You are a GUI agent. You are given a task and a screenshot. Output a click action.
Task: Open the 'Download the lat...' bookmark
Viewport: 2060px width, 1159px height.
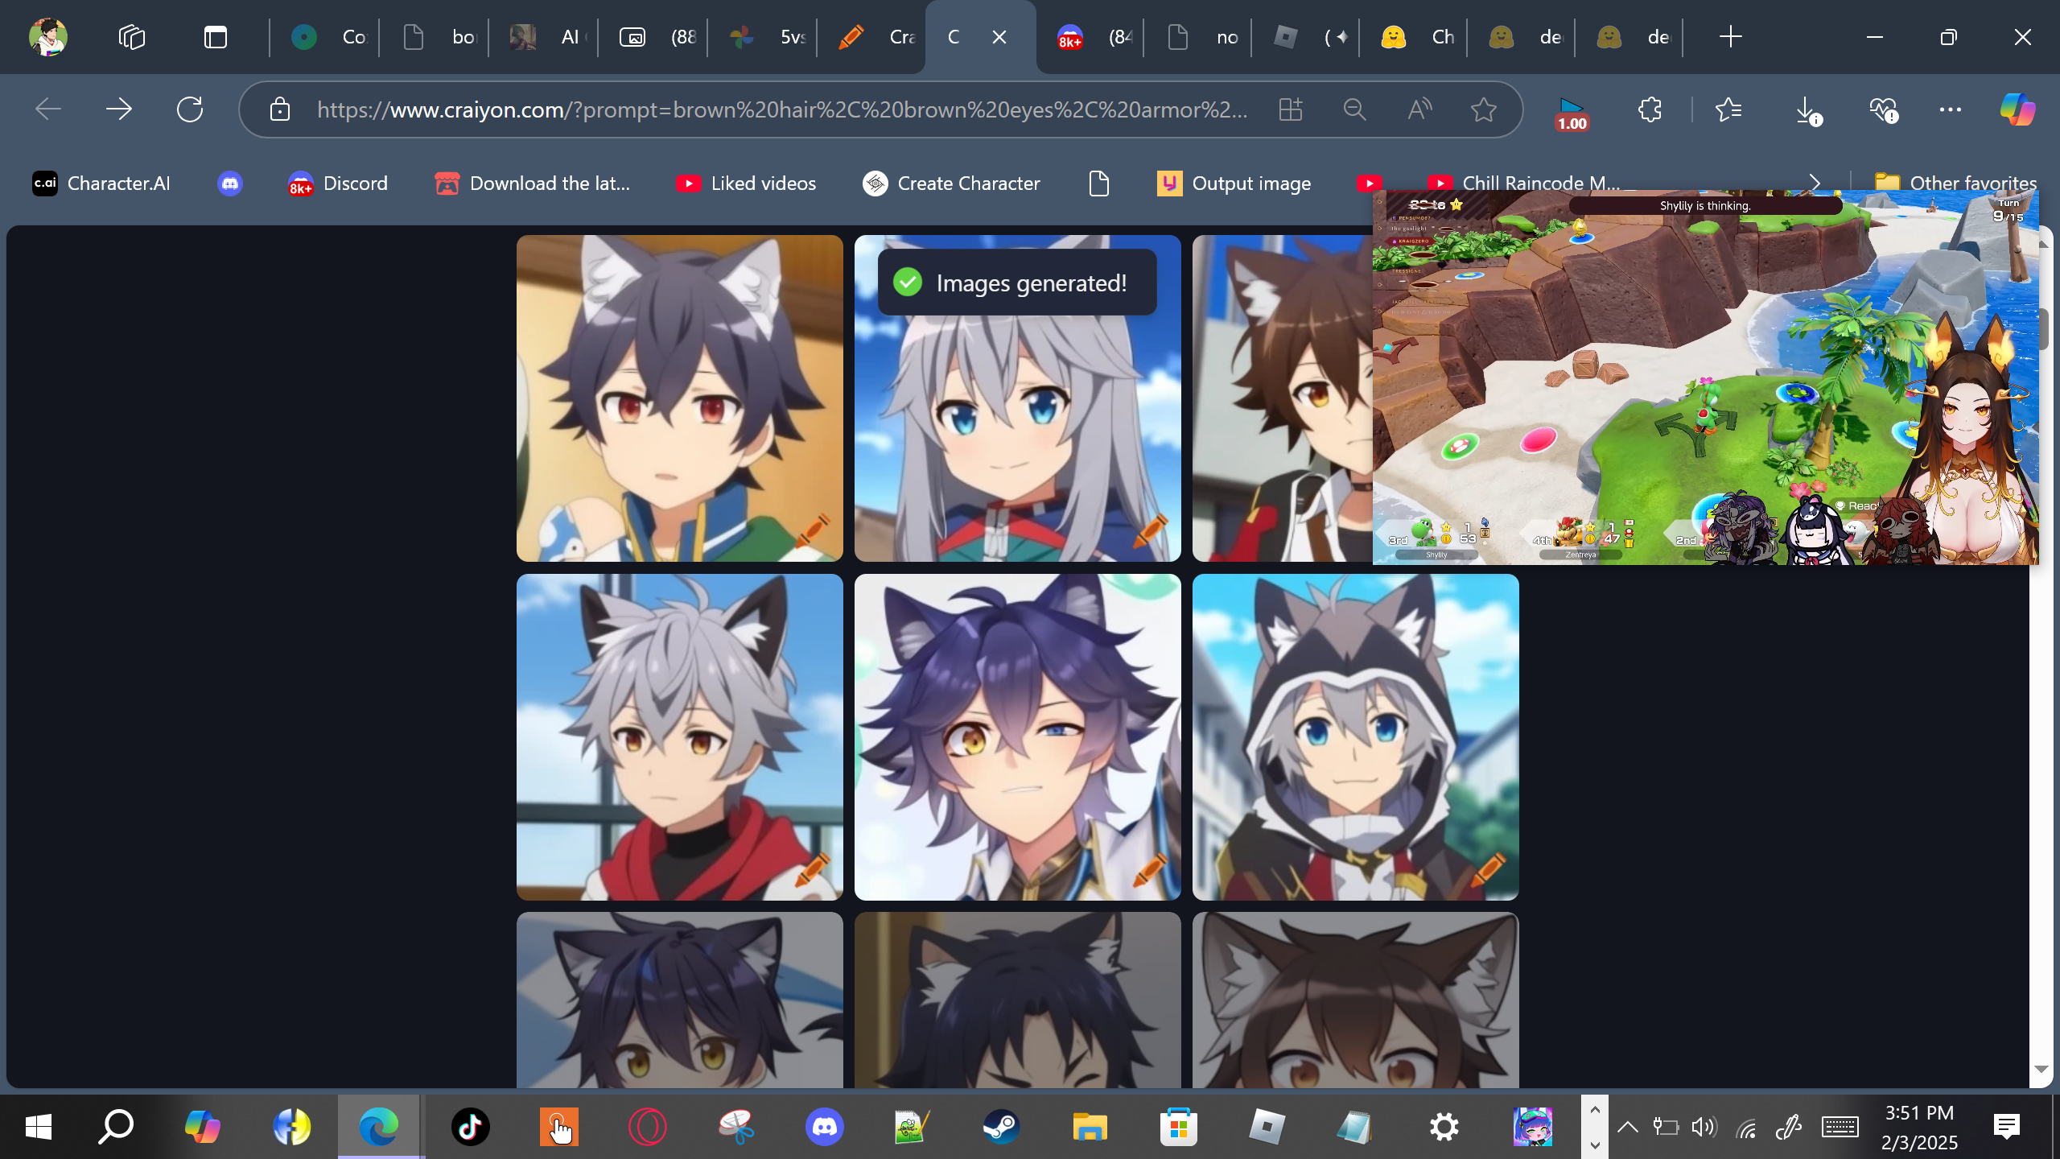(x=533, y=184)
